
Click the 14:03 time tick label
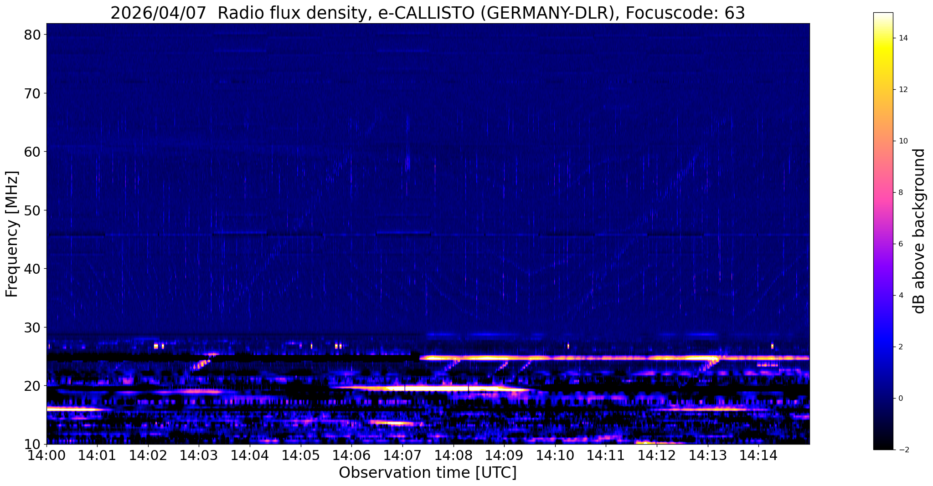(x=199, y=455)
